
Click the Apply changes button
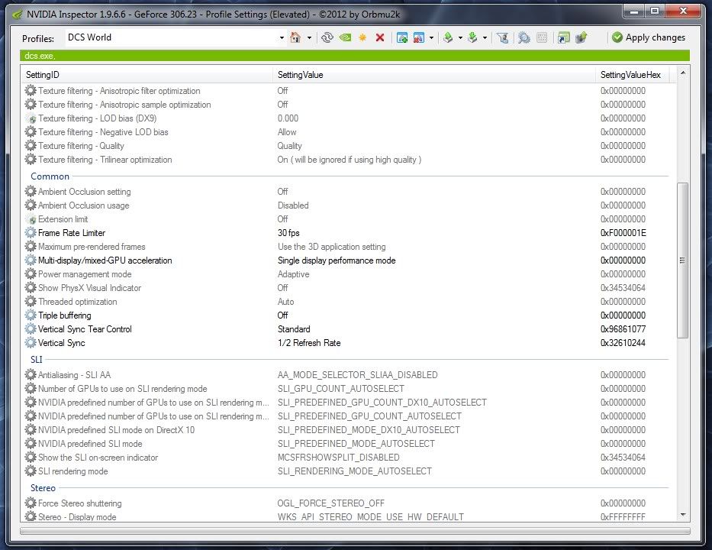click(649, 37)
